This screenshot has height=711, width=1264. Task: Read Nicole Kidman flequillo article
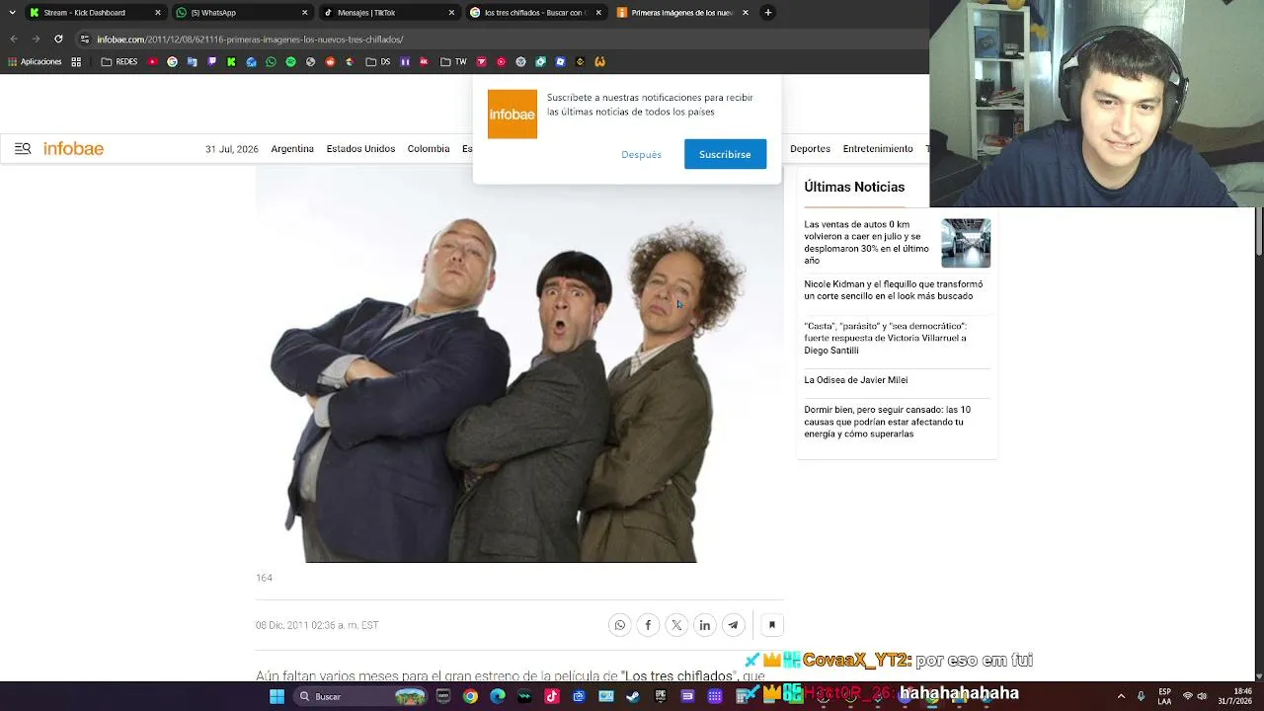[x=894, y=290]
